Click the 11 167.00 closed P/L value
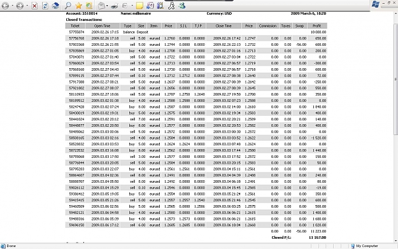Viewport: 398px width, 249px height. (x=318, y=238)
